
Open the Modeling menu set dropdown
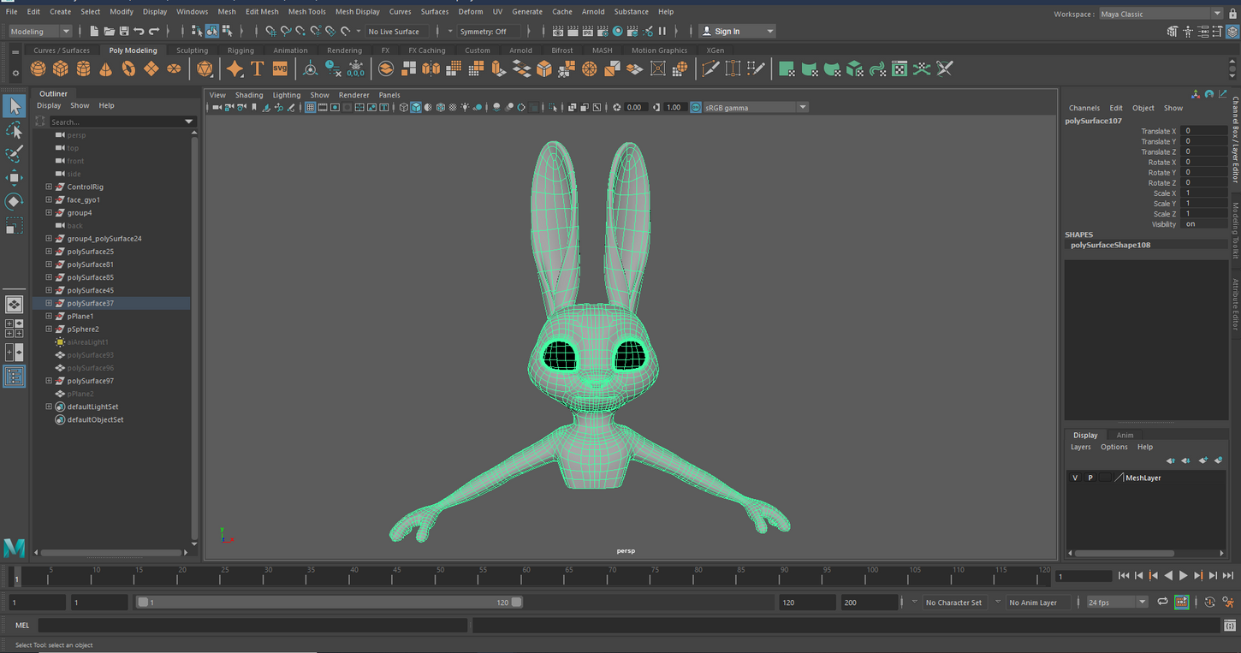click(40, 32)
